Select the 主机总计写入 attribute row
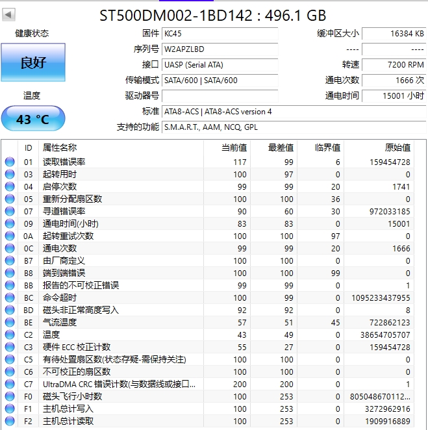 click(x=208, y=409)
